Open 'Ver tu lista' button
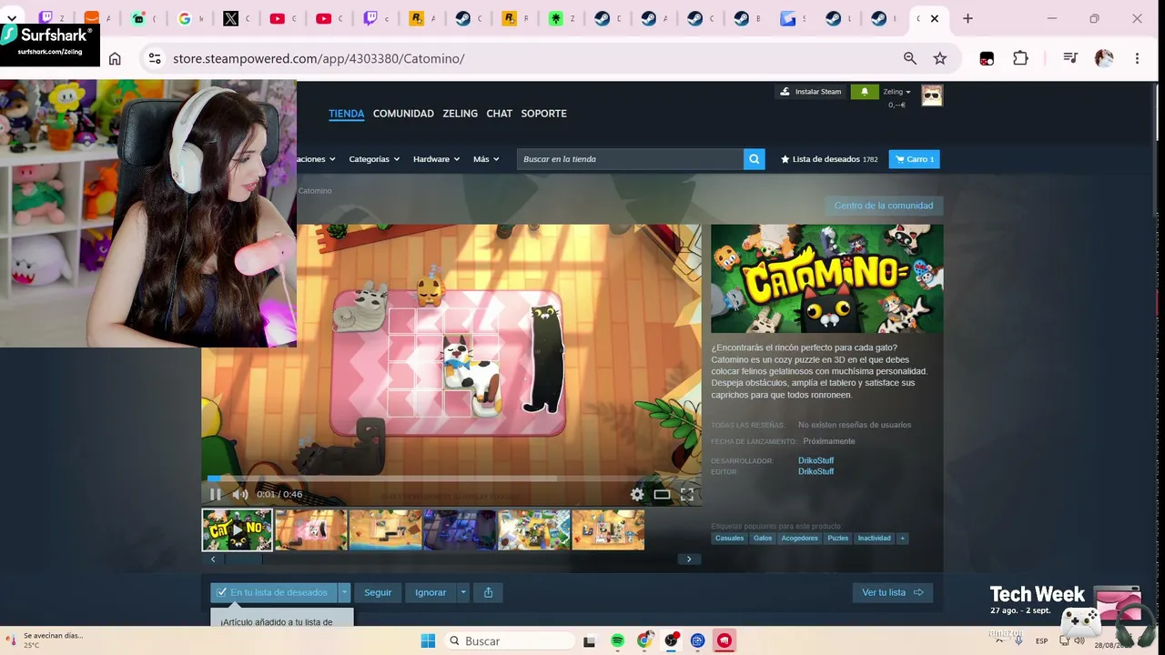Viewport: 1165px width, 655px height. pos(892,592)
